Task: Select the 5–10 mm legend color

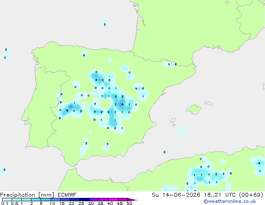Action: [x=46, y=200]
